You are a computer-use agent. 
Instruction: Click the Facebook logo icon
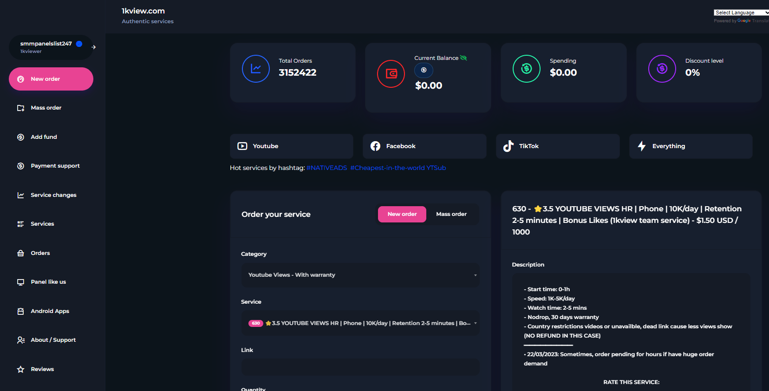375,146
